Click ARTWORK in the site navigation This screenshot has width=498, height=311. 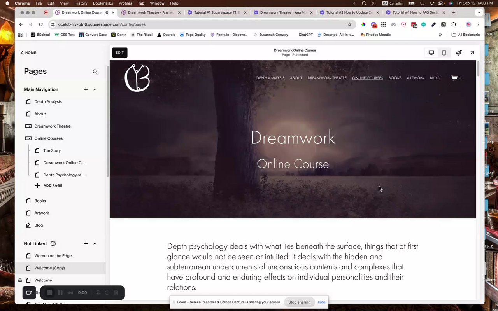(416, 78)
